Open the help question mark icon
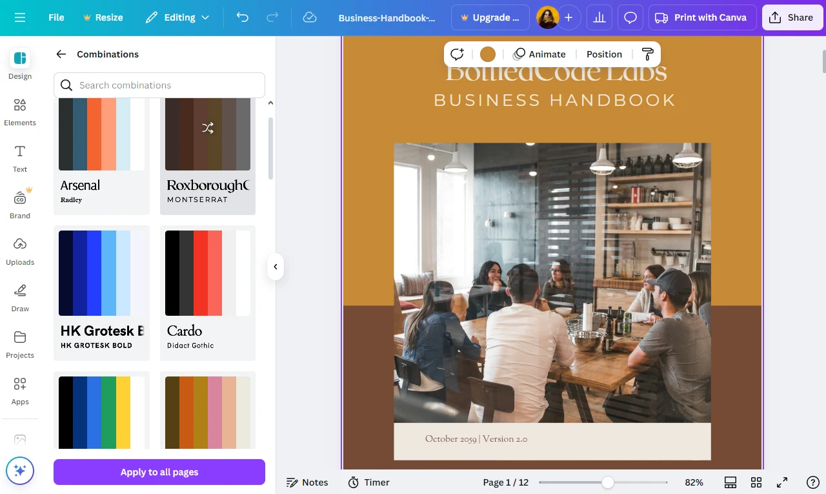Viewport: 826px width, 494px height. tap(813, 482)
